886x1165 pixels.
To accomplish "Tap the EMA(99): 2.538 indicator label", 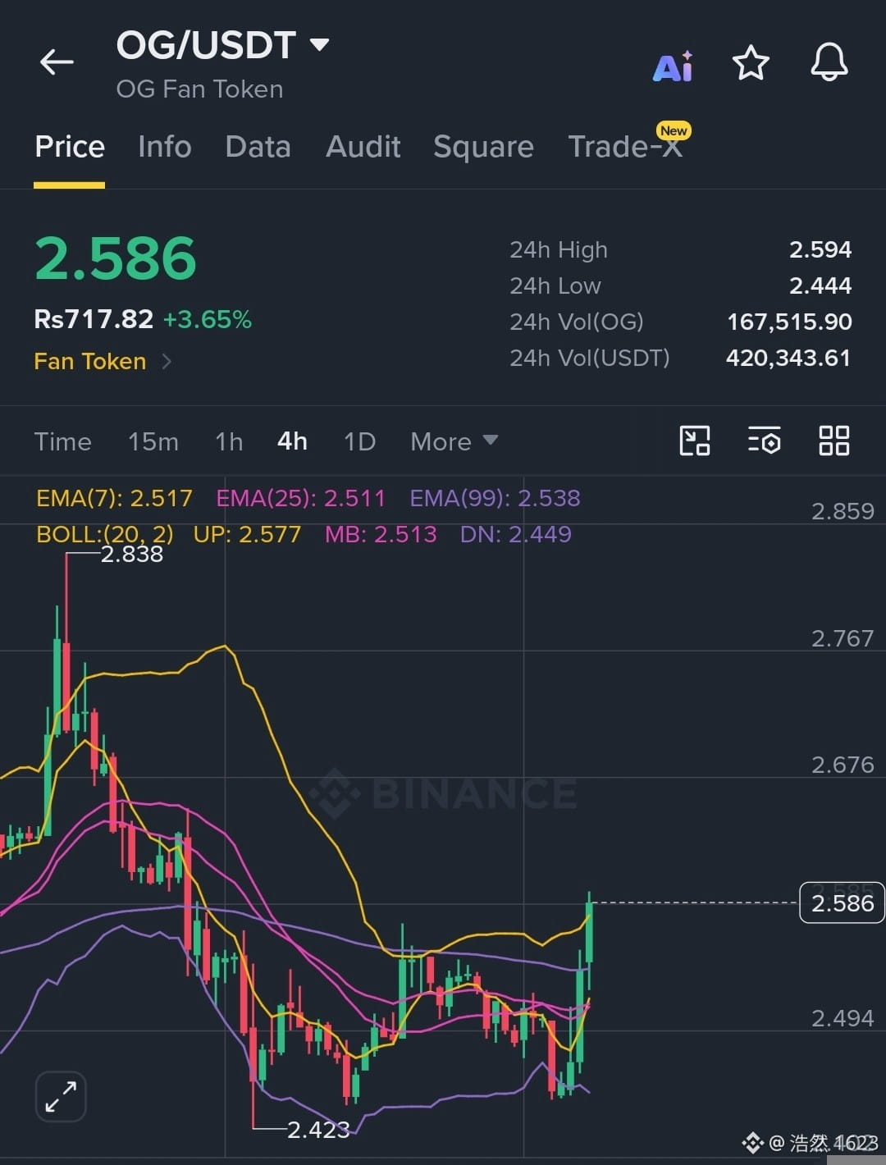I will 495,498.
